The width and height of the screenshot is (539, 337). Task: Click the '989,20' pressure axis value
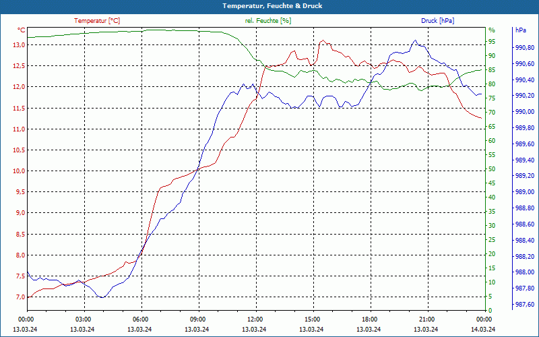click(x=525, y=176)
